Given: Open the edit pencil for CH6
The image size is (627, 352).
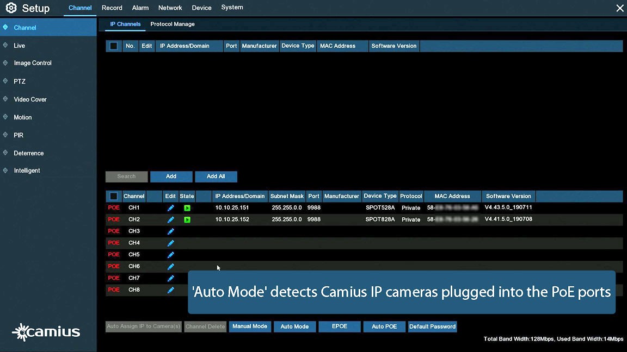Looking at the screenshot, I should pyautogui.click(x=170, y=266).
